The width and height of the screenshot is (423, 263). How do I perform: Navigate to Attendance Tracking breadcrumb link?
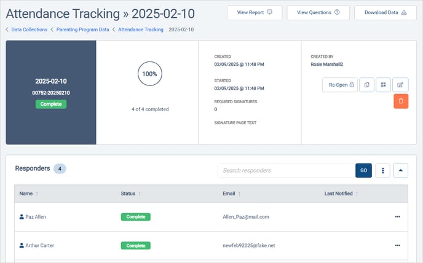coord(140,29)
